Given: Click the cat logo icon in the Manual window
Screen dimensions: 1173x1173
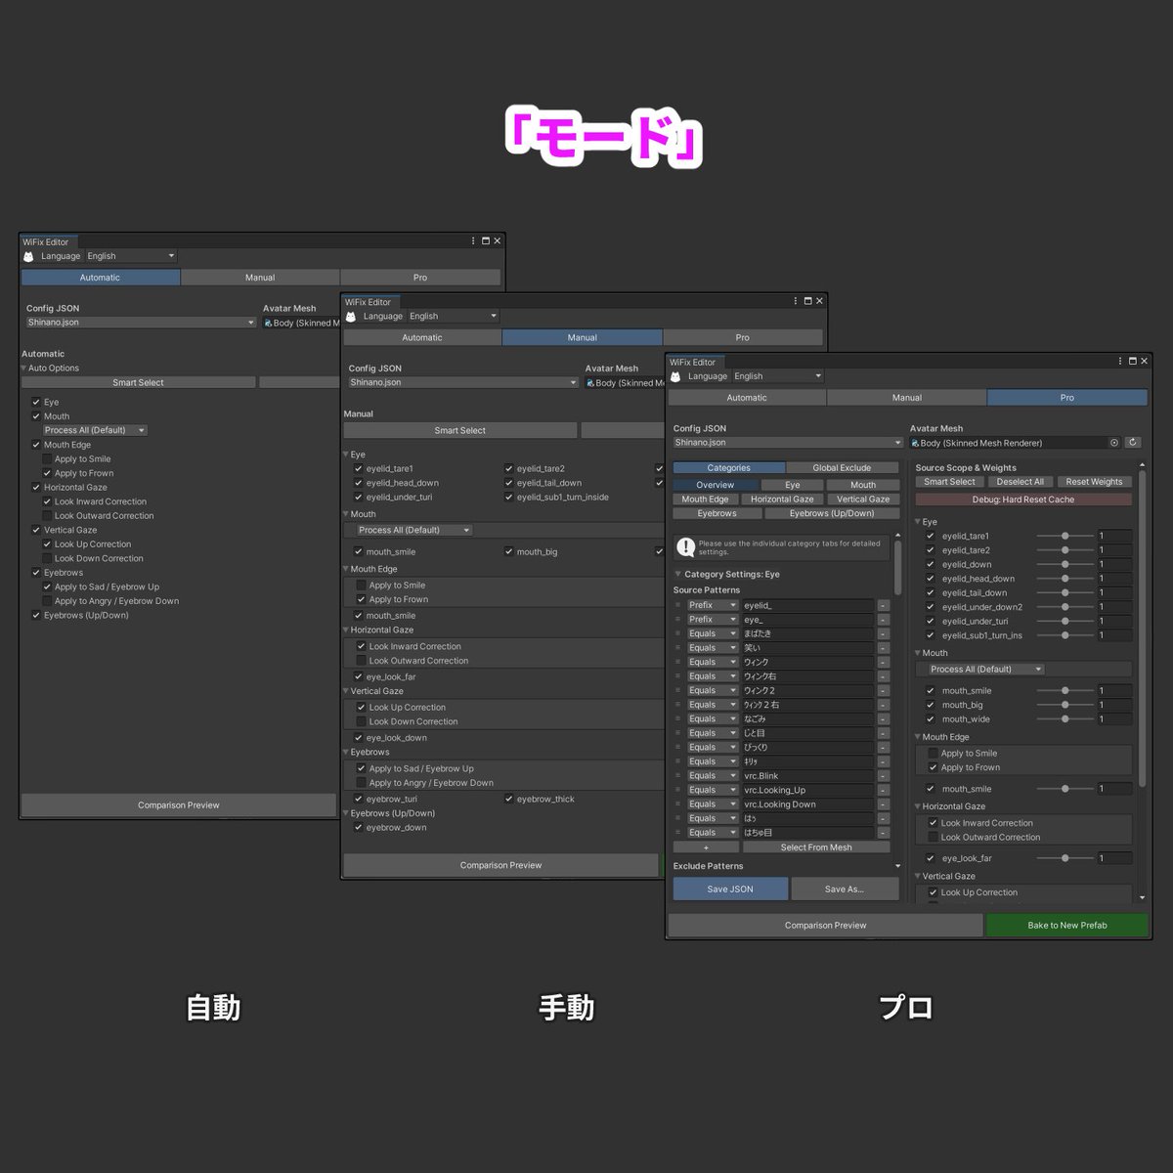Looking at the screenshot, I should [351, 317].
